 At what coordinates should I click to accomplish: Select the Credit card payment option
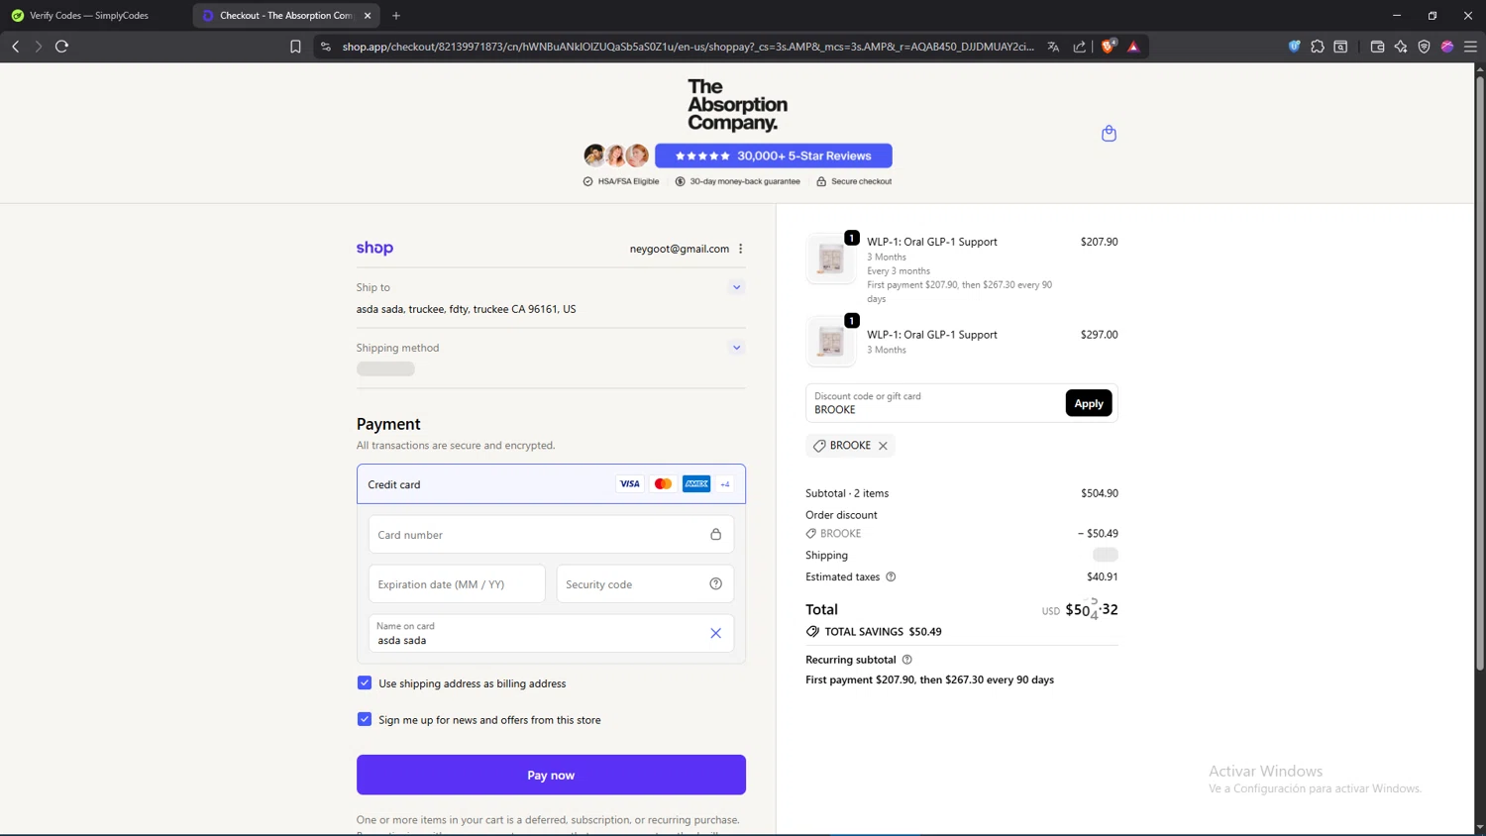551,484
